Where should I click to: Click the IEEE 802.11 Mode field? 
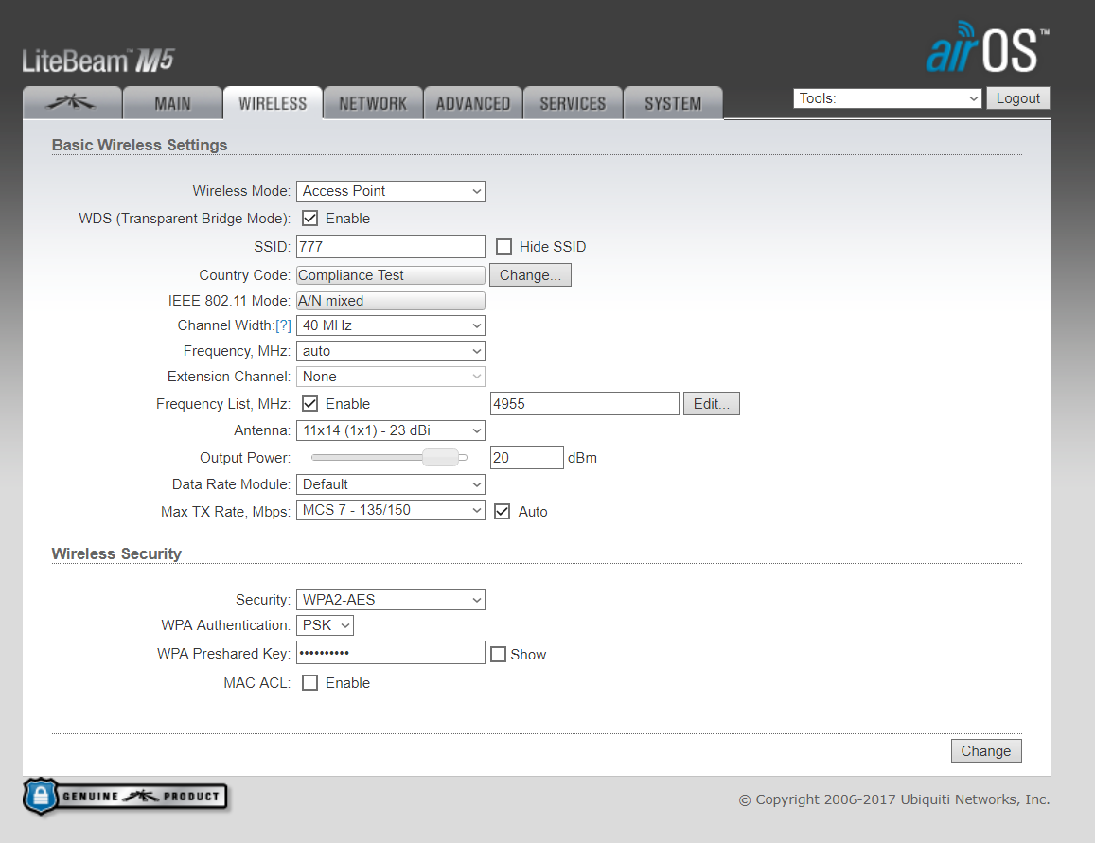[x=390, y=301]
